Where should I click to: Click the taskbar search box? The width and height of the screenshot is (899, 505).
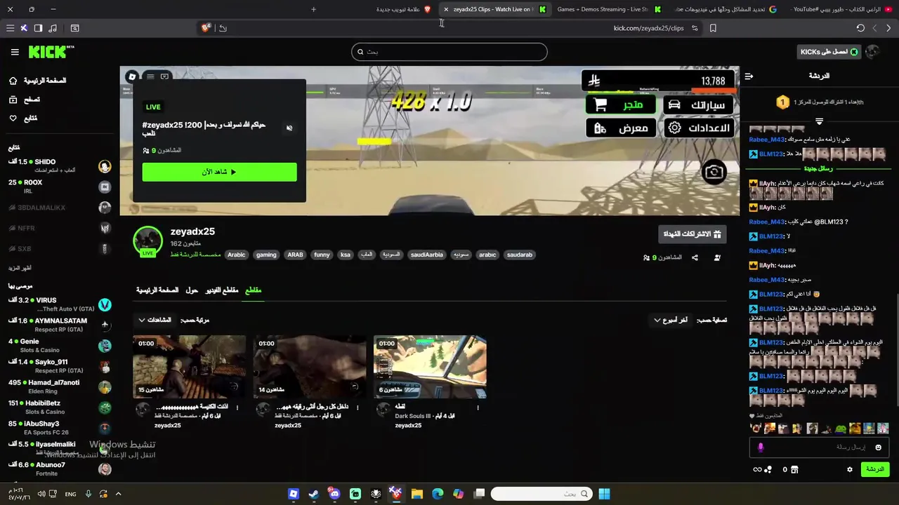[x=541, y=494]
